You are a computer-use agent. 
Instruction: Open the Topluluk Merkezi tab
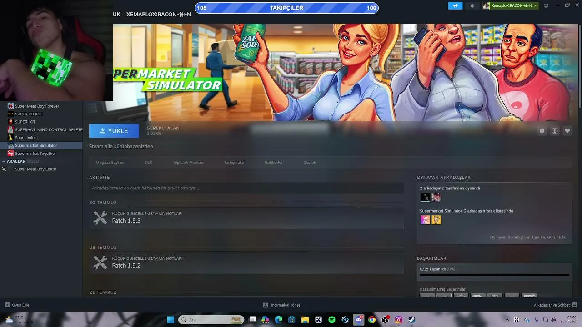coord(188,163)
